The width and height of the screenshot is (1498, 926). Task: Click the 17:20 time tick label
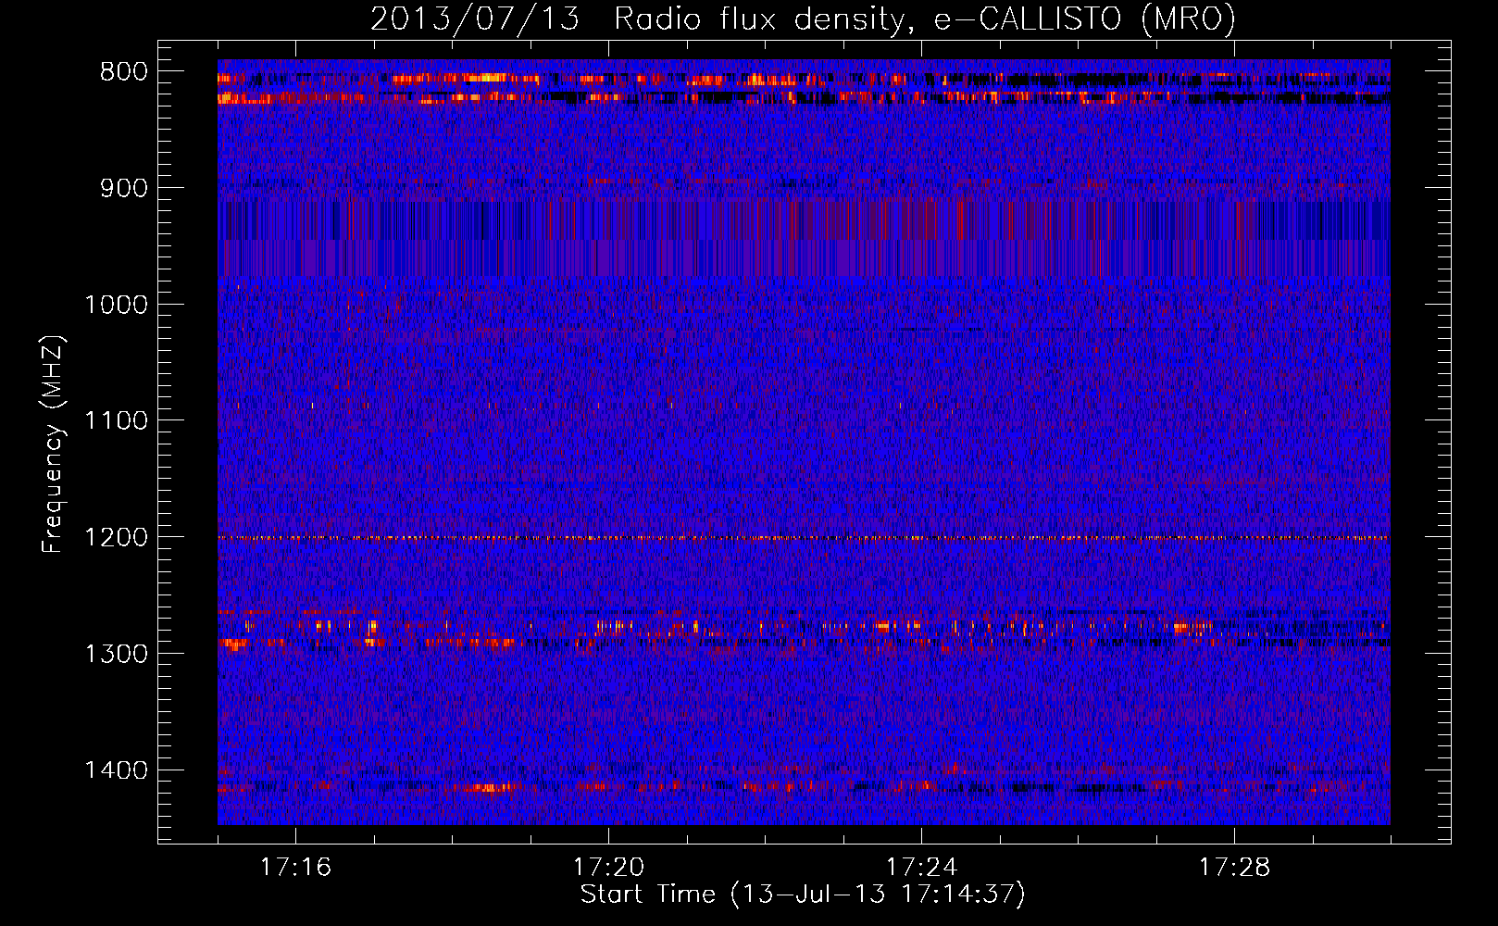(608, 867)
